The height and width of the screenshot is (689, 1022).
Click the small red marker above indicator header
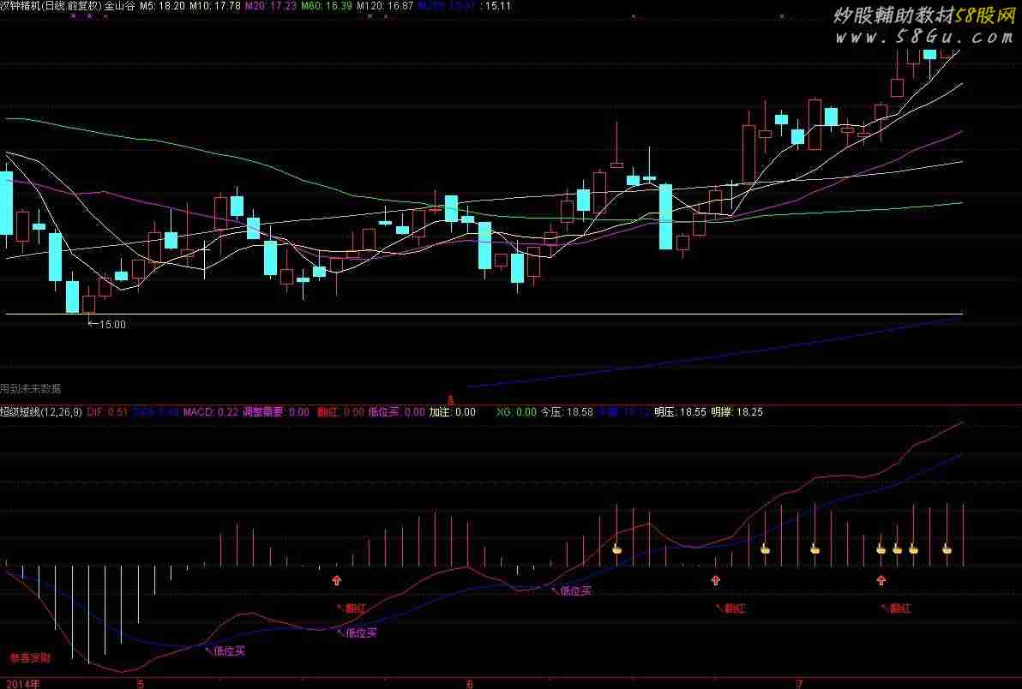pyautogui.click(x=451, y=399)
